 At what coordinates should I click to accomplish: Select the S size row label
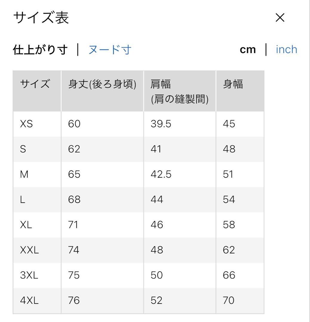(23, 149)
